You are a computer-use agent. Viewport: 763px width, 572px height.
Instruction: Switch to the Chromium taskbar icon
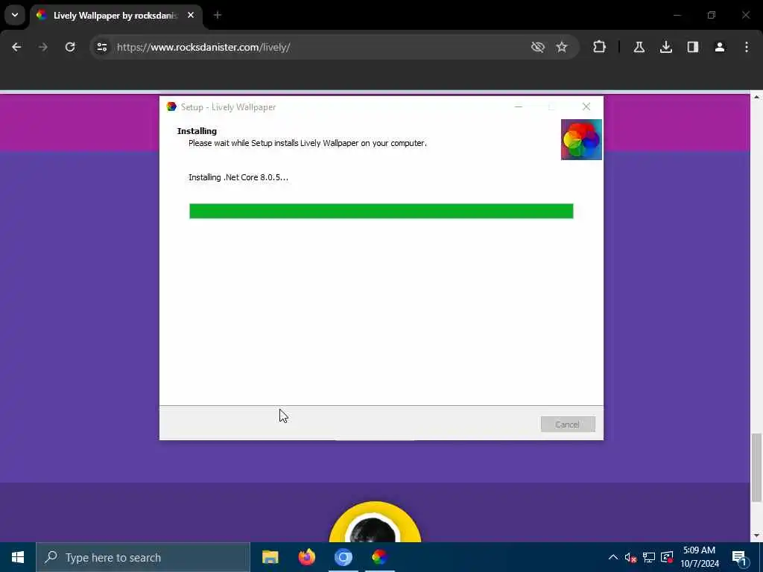click(343, 557)
